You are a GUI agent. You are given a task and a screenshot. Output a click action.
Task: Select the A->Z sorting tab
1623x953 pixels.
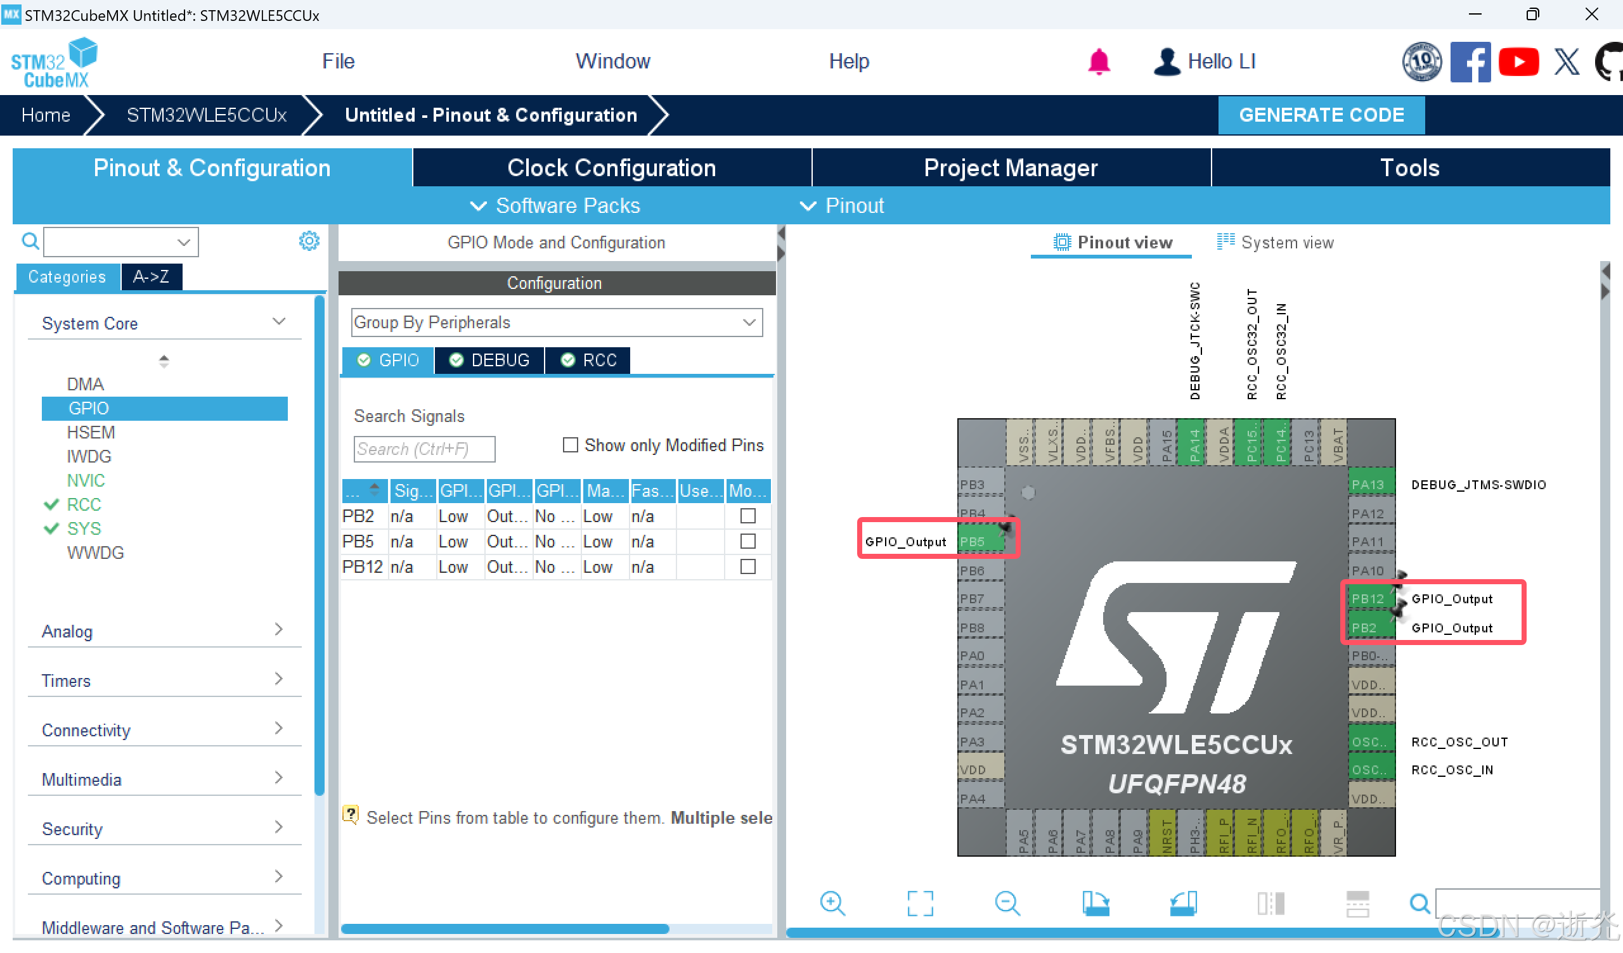click(x=152, y=276)
